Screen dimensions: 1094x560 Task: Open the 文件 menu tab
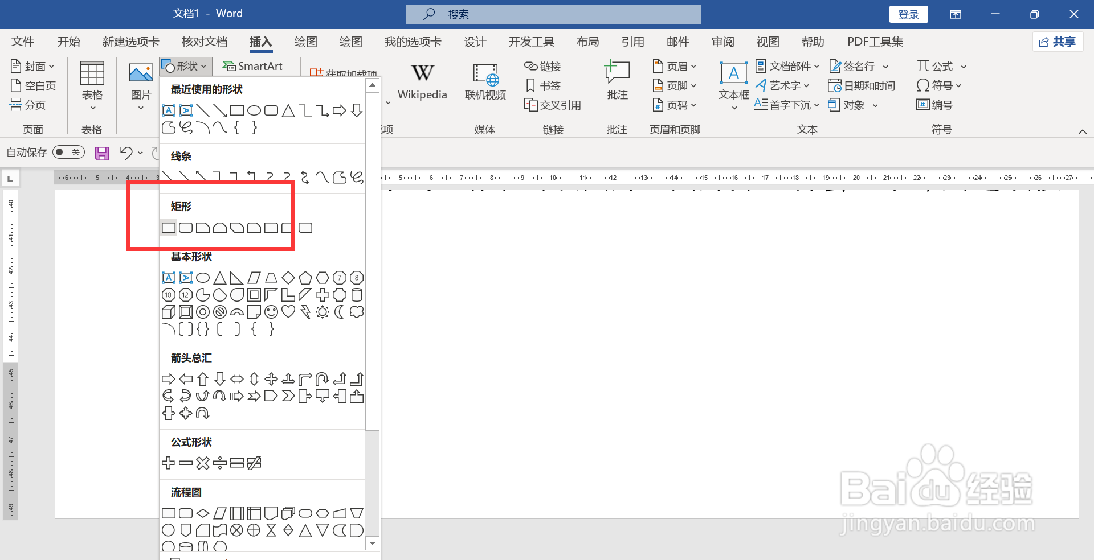pyautogui.click(x=23, y=42)
